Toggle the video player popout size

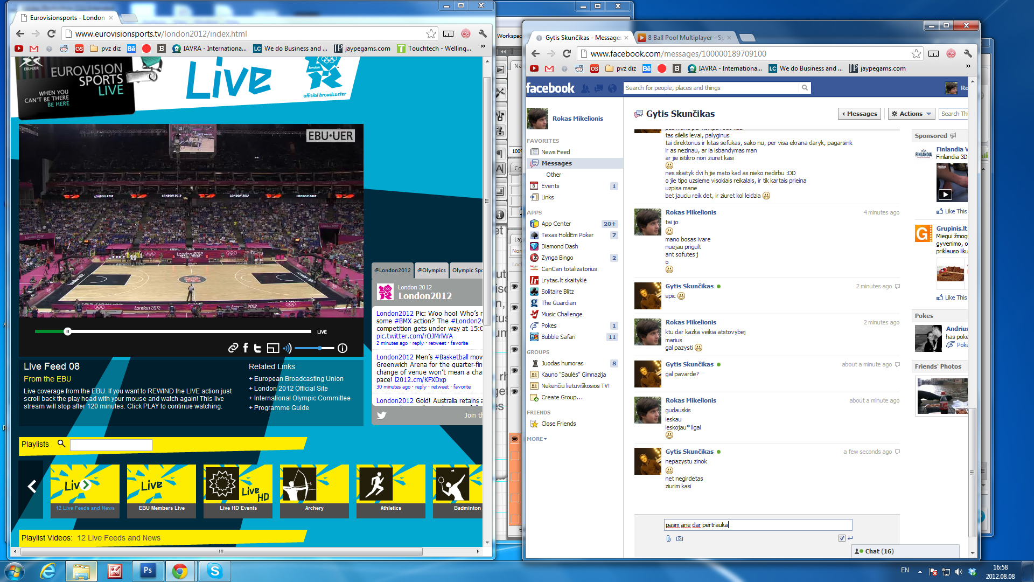tap(273, 348)
